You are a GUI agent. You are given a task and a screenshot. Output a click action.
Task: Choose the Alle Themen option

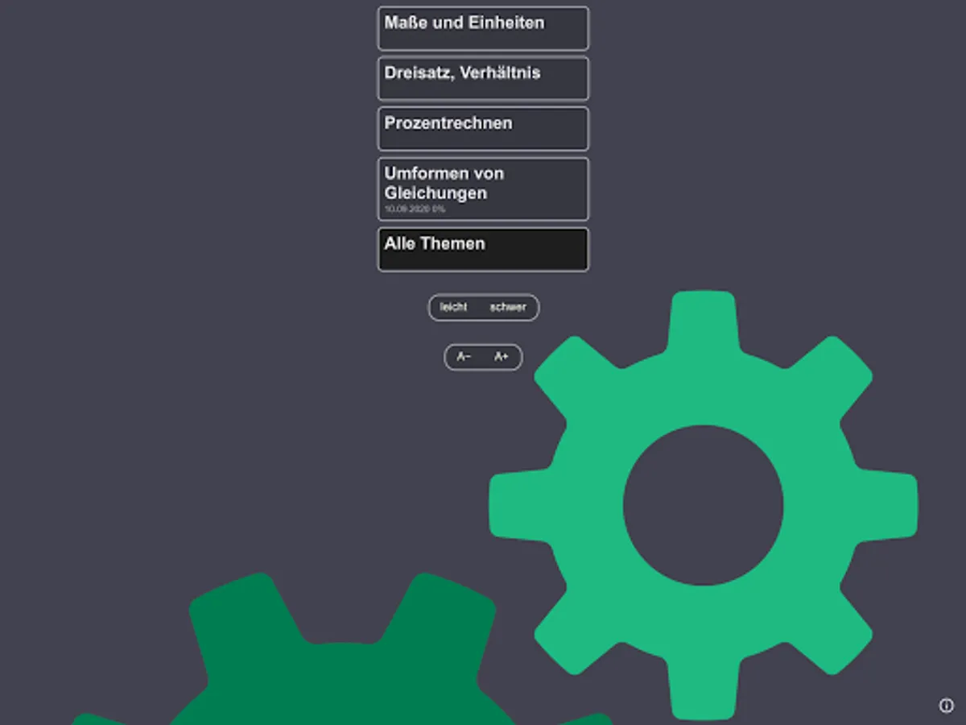483,250
